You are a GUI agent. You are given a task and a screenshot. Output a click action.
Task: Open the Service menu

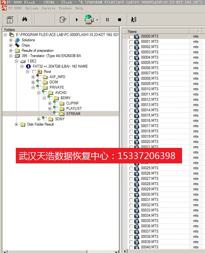coord(48,8)
